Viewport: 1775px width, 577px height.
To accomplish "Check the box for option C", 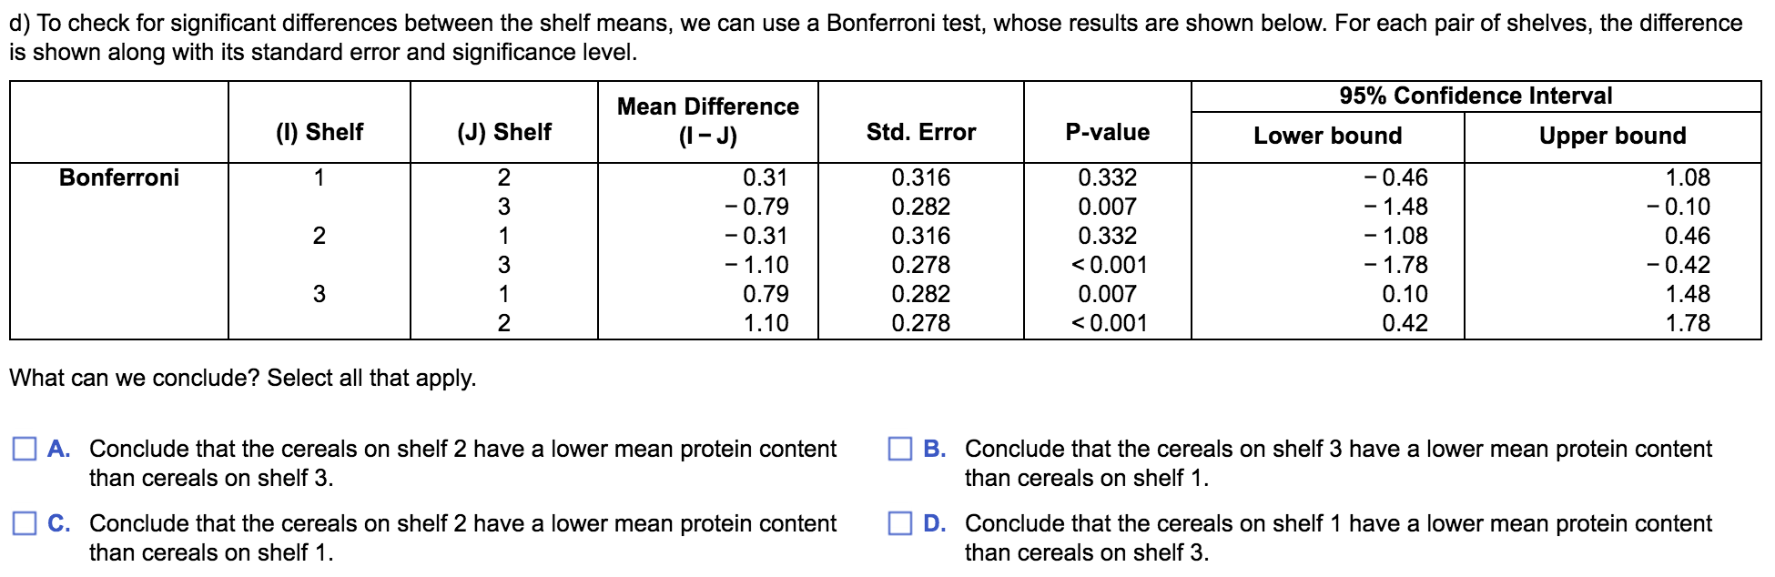I will click(x=25, y=523).
